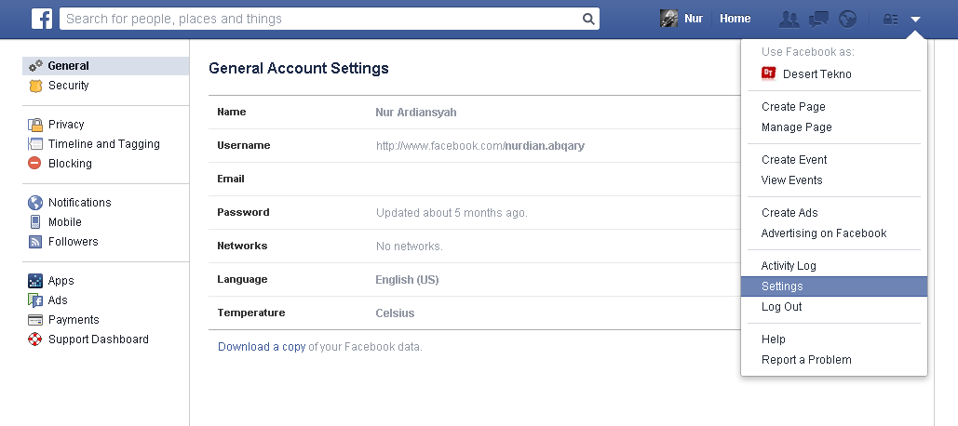Click the Timeline and Tagging icon
The width and height of the screenshot is (958, 426).
tap(35, 144)
